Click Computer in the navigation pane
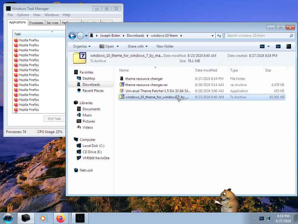The image size is (298, 224). 87,140
